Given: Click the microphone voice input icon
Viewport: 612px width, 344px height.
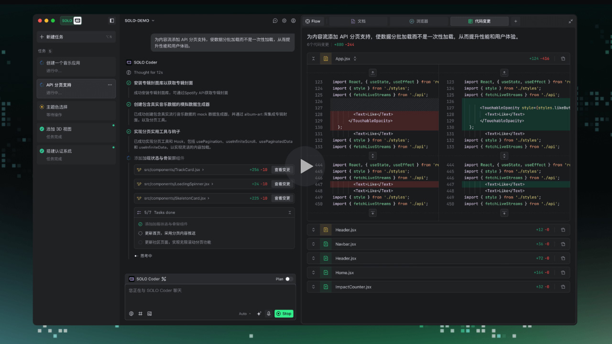Looking at the screenshot, I should pos(268,314).
